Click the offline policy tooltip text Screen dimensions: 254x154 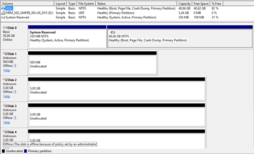pyautogui.click(x=50, y=144)
